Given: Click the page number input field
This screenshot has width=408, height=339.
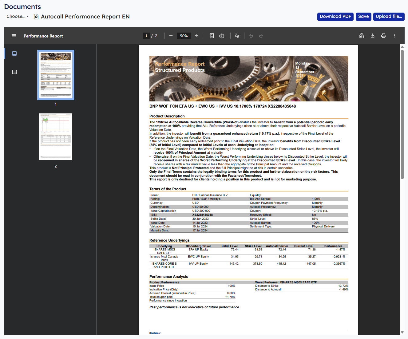Looking at the screenshot, I should [x=146, y=36].
